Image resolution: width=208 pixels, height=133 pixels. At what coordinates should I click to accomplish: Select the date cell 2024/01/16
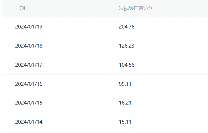(29, 84)
